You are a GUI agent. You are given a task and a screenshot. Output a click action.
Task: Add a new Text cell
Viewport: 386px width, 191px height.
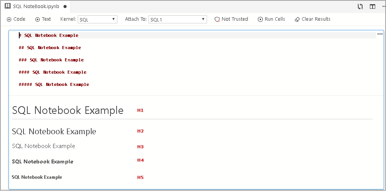point(43,19)
